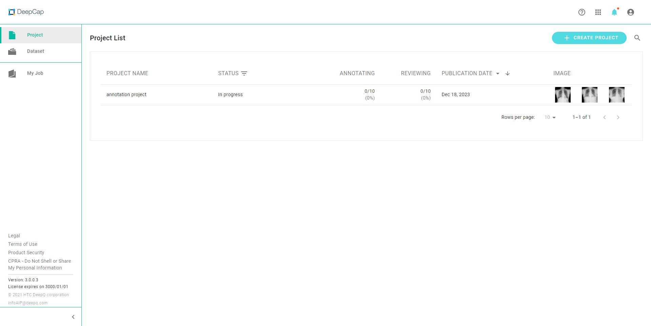Sort by publication date arrow
The image size is (651, 326).
click(x=508, y=73)
